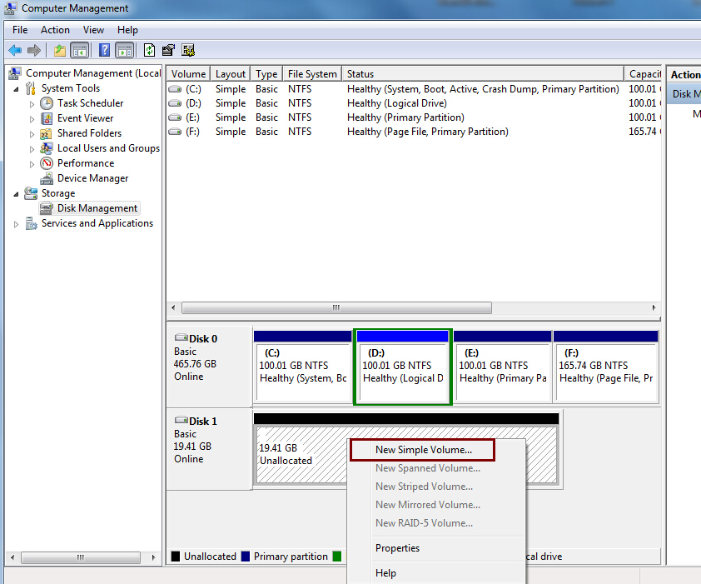Image resolution: width=701 pixels, height=584 pixels.
Task: Sort volumes by the File System column
Action: 312,74
